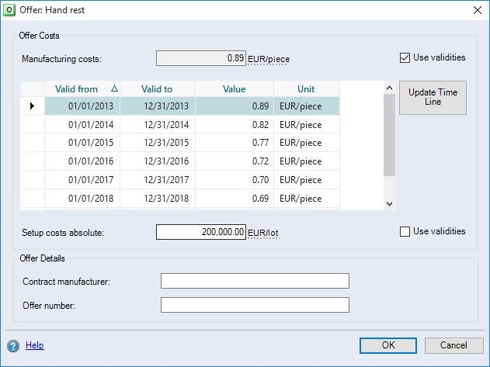Click the Offer app icon in title bar
Viewport: 490px width, 367px height.
(9, 9)
